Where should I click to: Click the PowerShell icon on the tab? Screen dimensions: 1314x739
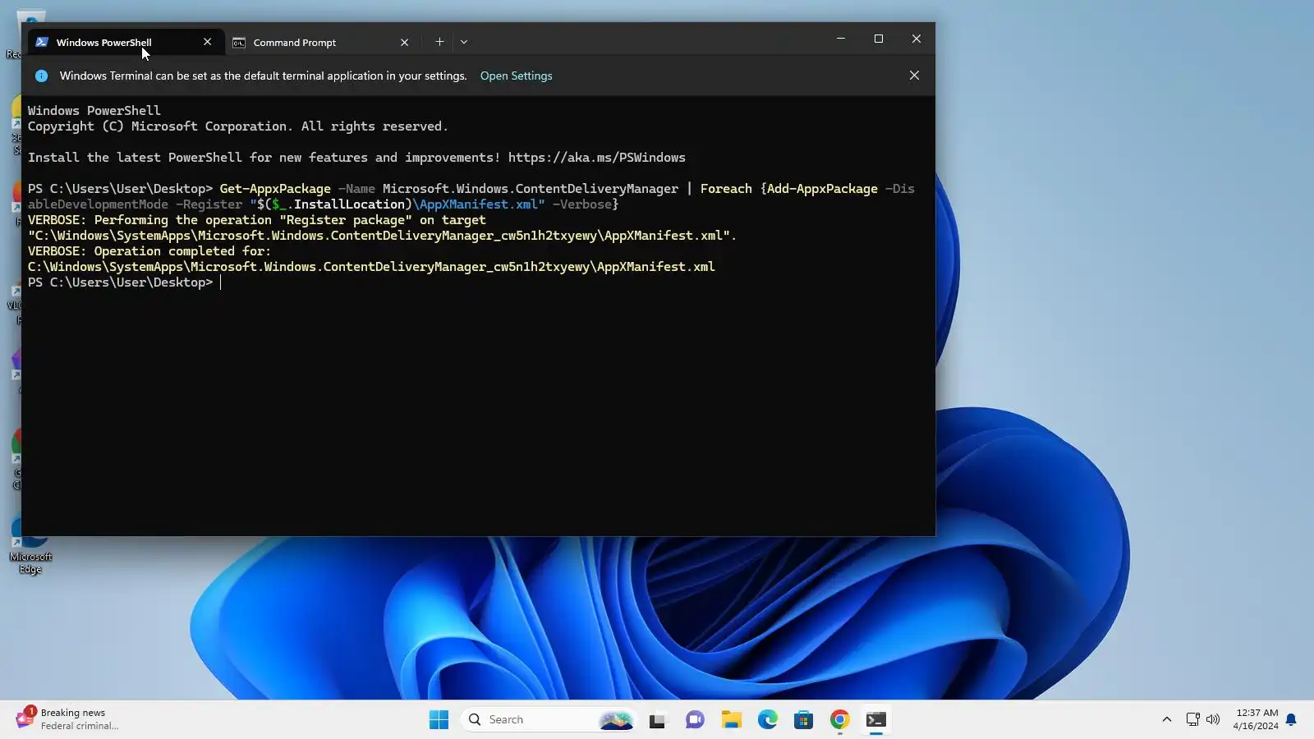tap(42, 42)
